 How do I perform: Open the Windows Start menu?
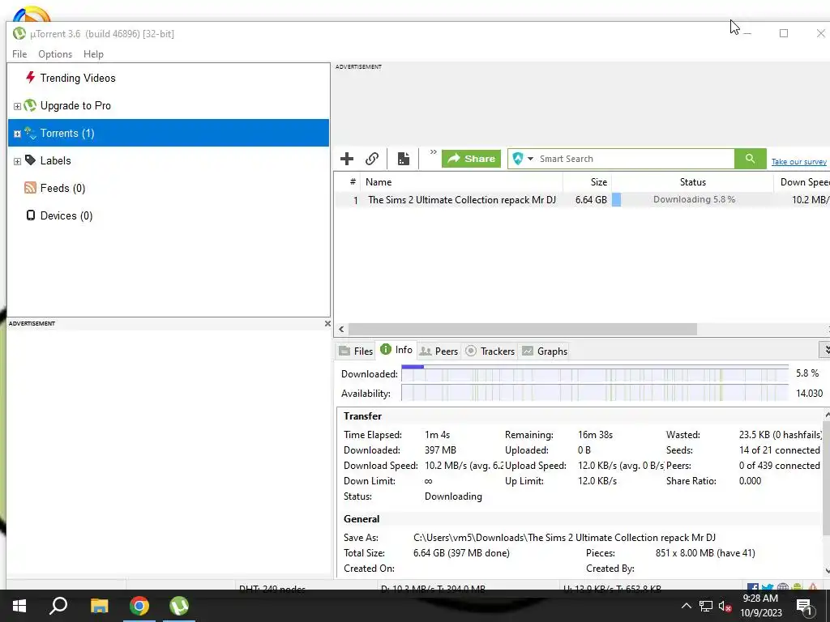pyautogui.click(x=19, y=606)
